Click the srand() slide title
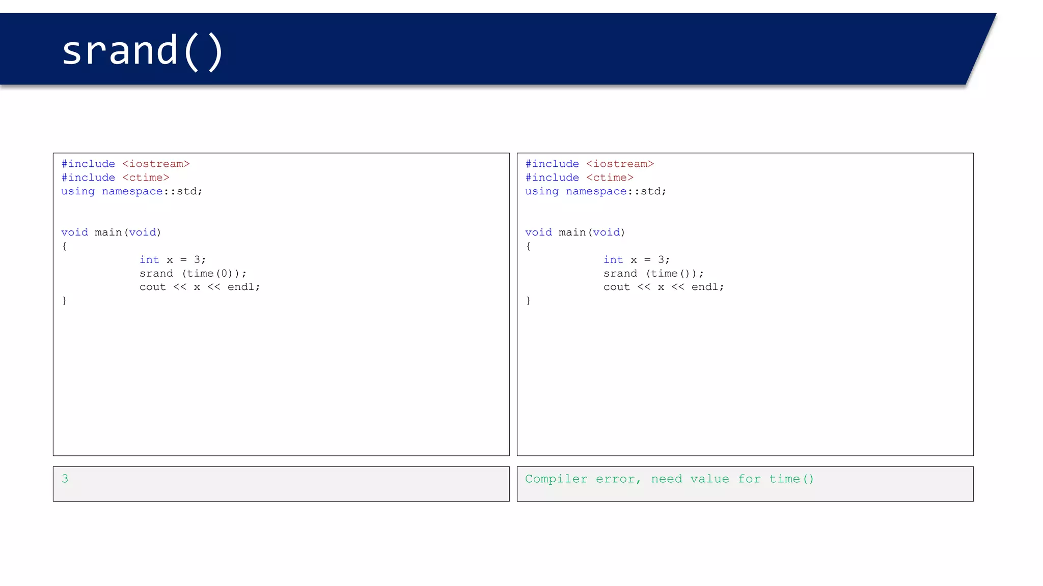 pos(143,51)
